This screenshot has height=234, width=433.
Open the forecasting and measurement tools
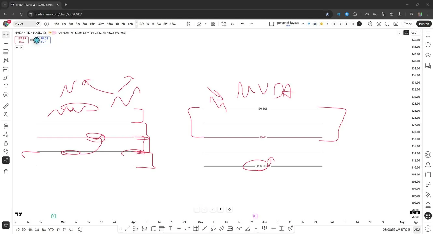coord(6,69)
